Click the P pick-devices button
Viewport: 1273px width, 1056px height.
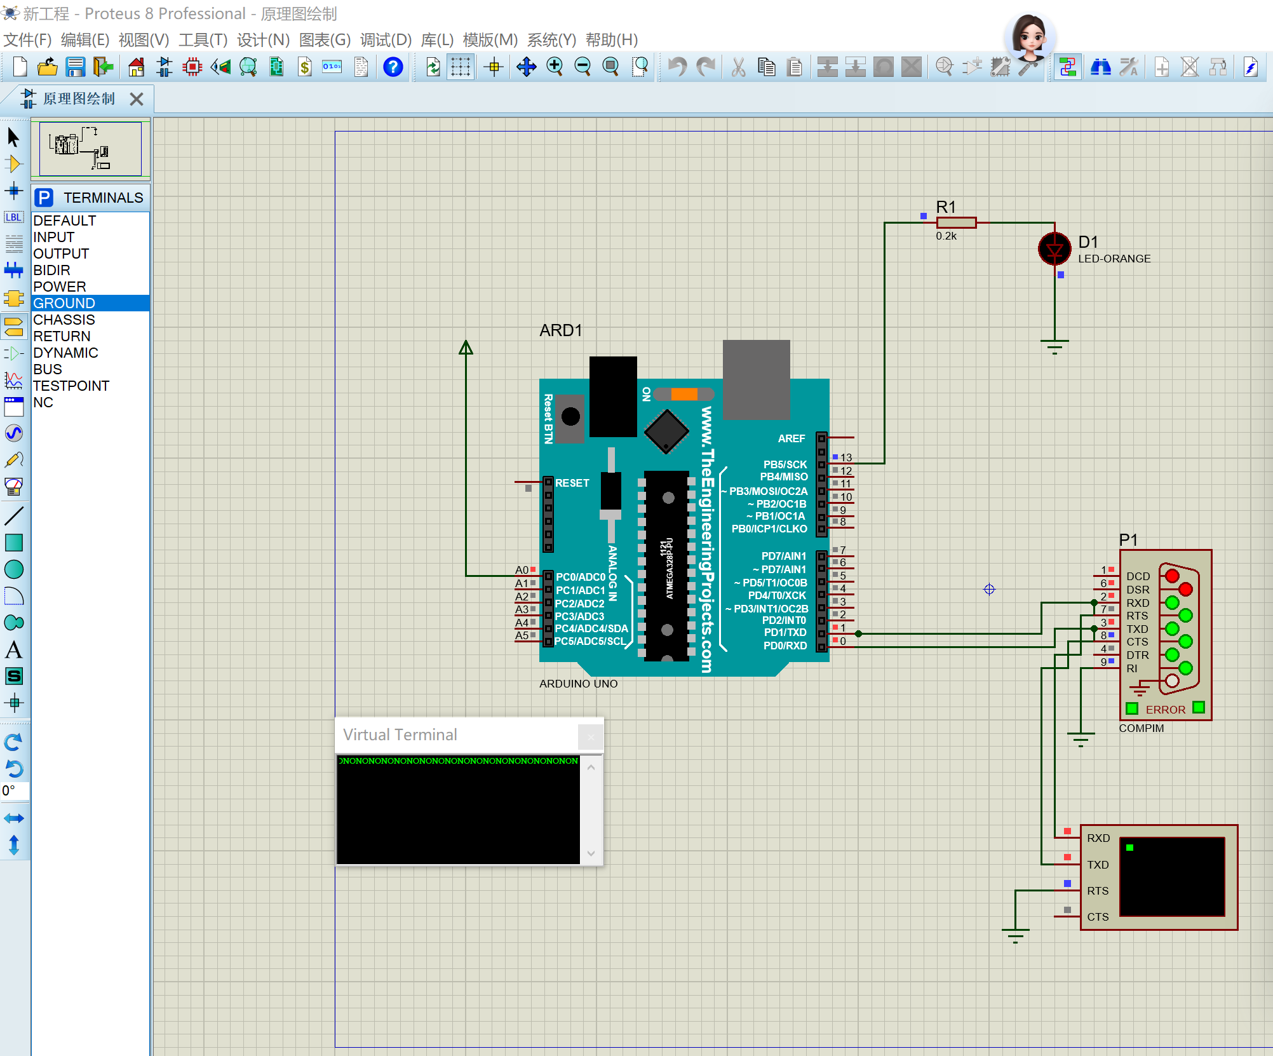[44, 198]
